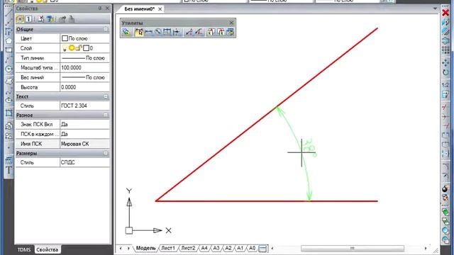Switch to the A3 layout tab

[216, 249]
